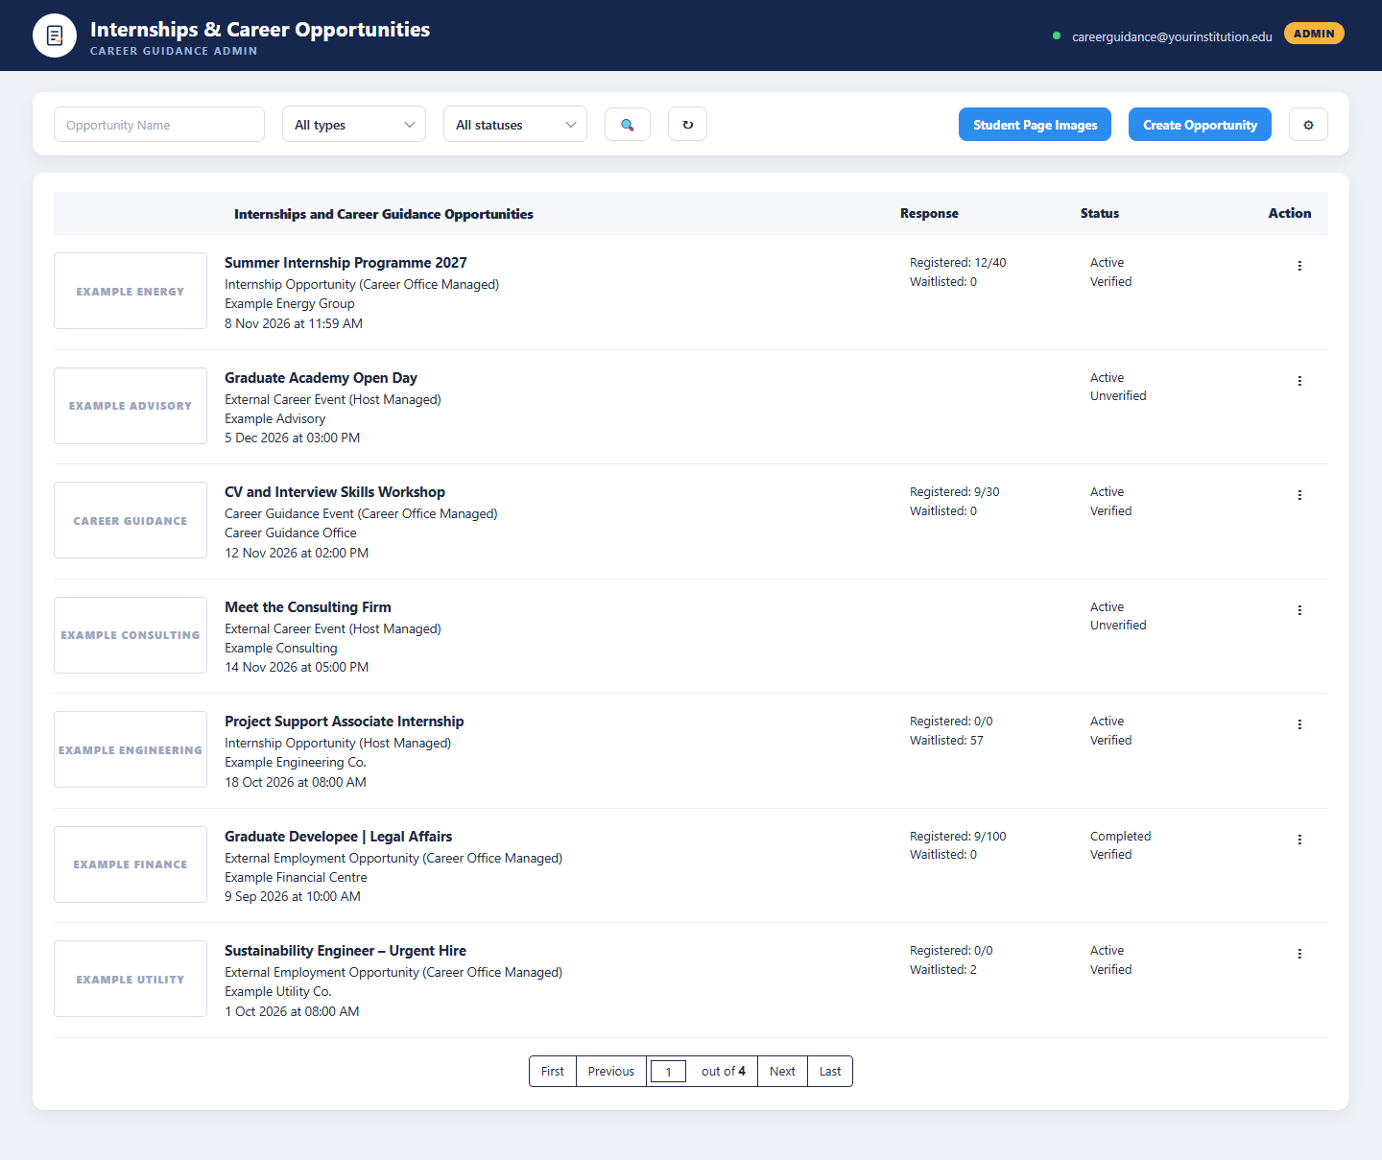This screenshot has height=1160, width=1382.
Task: Click 'Registered: 9/100' text
Action: click(958, 837)
